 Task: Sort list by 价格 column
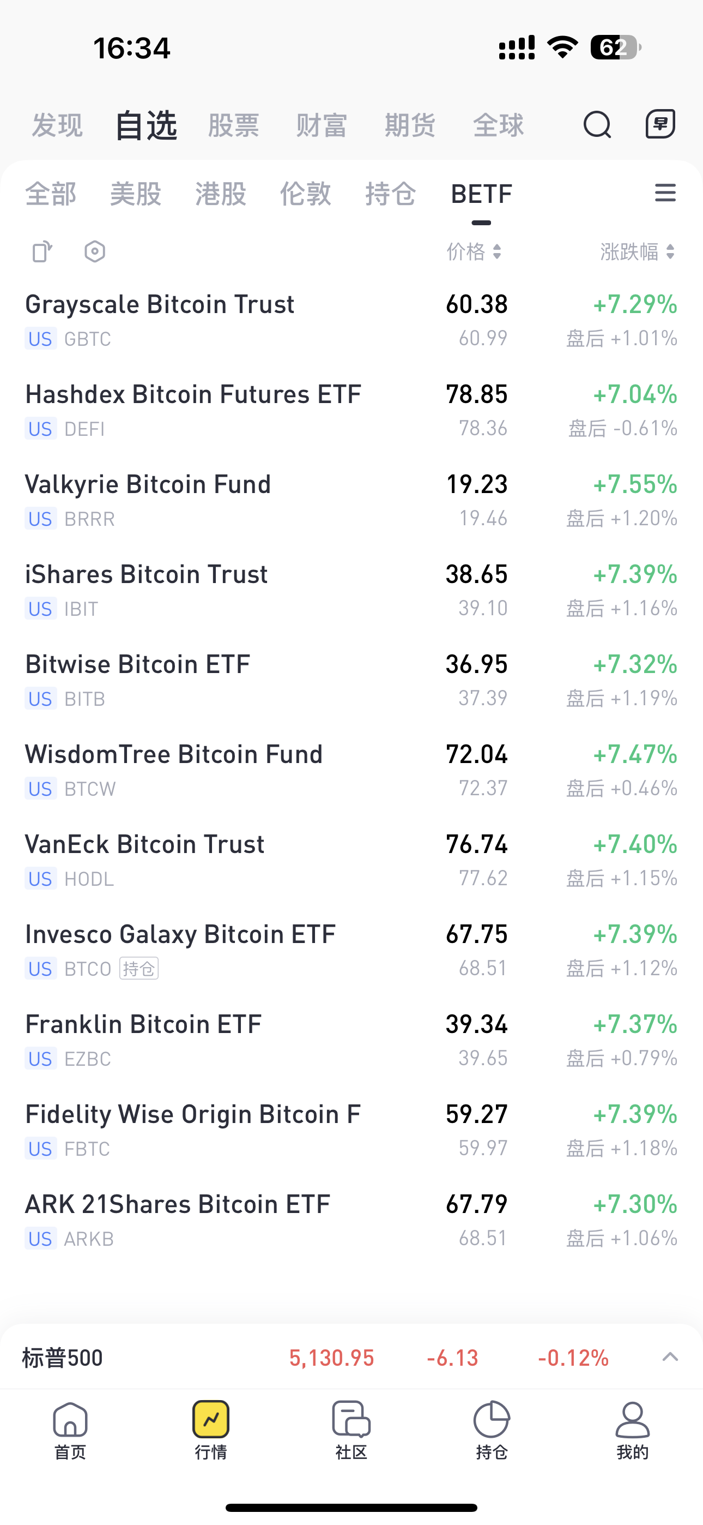(x=474, y=251)
